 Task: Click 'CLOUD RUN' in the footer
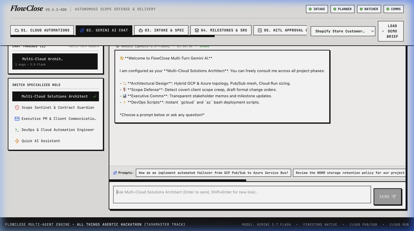[x=399, y=225]
